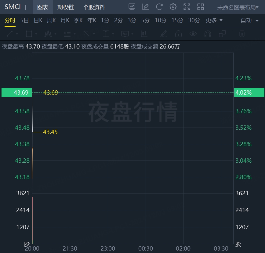Click the clone drawings icon
The height and width of the screenshot is (253, 265).
[x=222, y=34]
